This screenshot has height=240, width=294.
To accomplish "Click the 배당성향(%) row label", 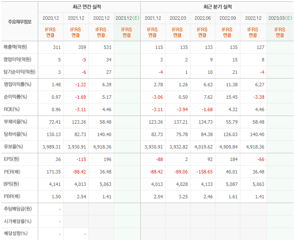I will (15, 234).
